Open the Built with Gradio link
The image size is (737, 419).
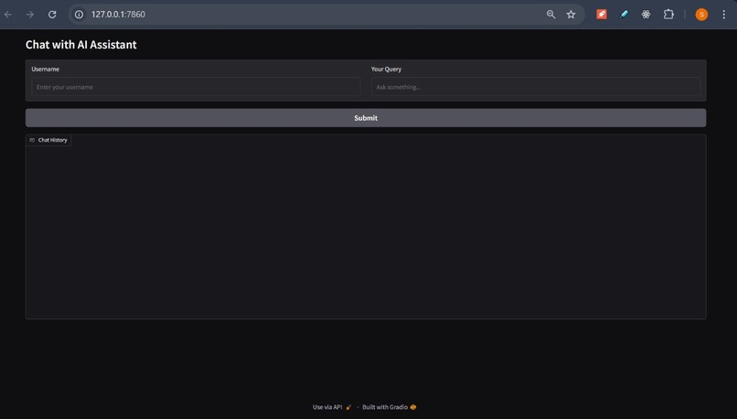[390, 407]
